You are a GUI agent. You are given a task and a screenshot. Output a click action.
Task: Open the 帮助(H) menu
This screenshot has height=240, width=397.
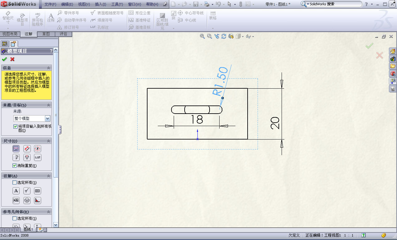[x=152, y=4]
